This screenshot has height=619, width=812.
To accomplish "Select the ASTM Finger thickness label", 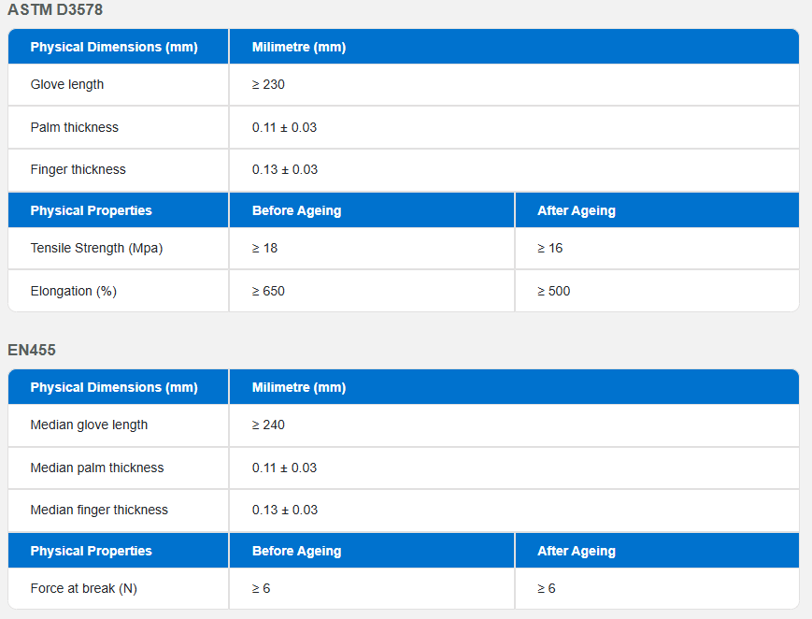I will 78,169.
